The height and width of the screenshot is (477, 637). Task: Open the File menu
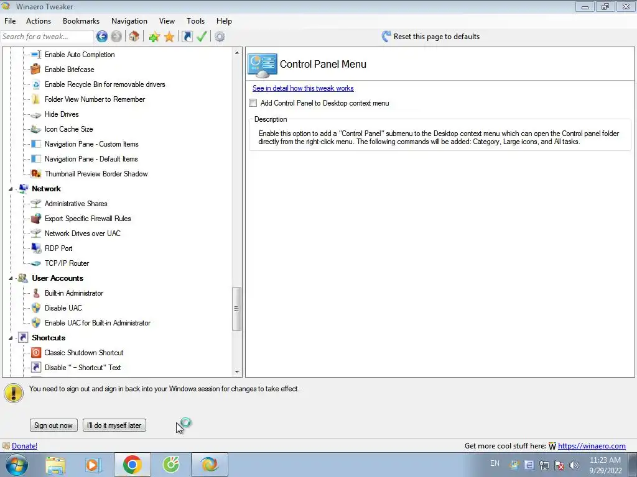[x=10, y=21]
